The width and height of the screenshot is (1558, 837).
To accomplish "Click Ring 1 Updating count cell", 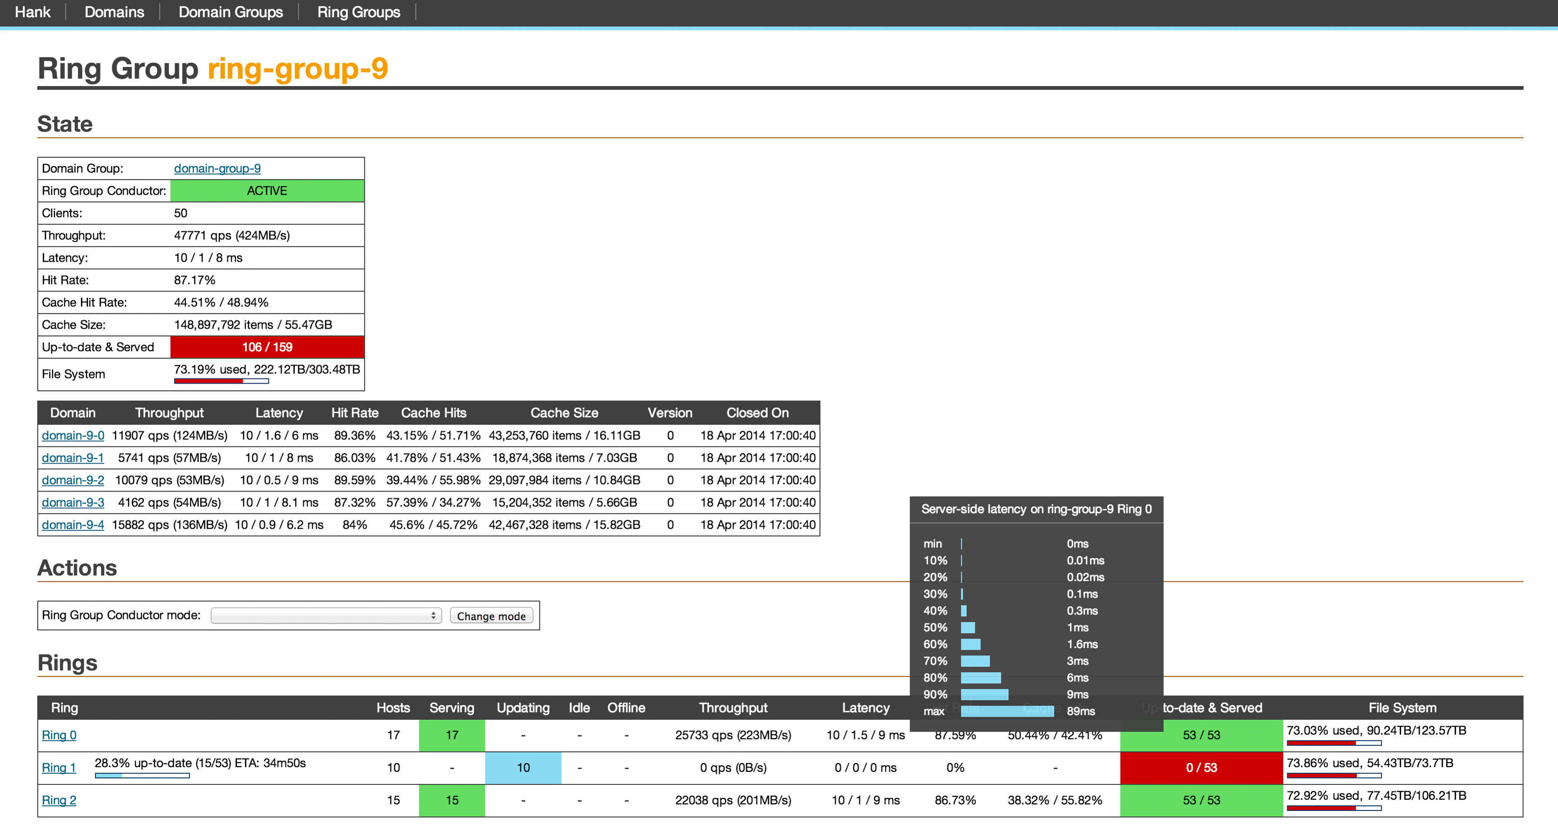I will click(x=523, y=768).
